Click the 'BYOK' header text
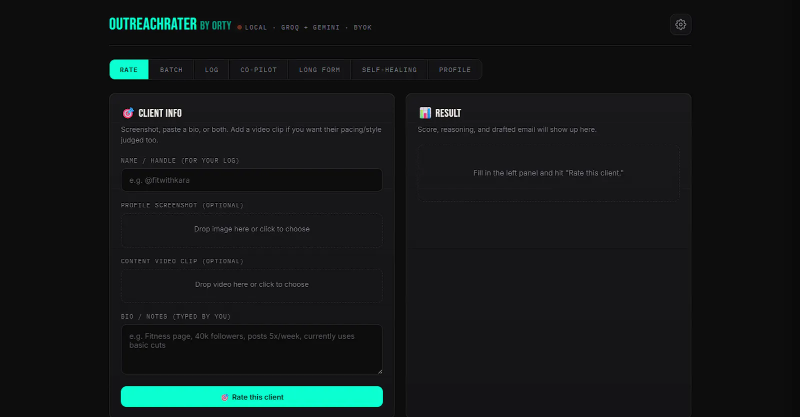This screenshot has height=417, width=800. tap(362, 27)
